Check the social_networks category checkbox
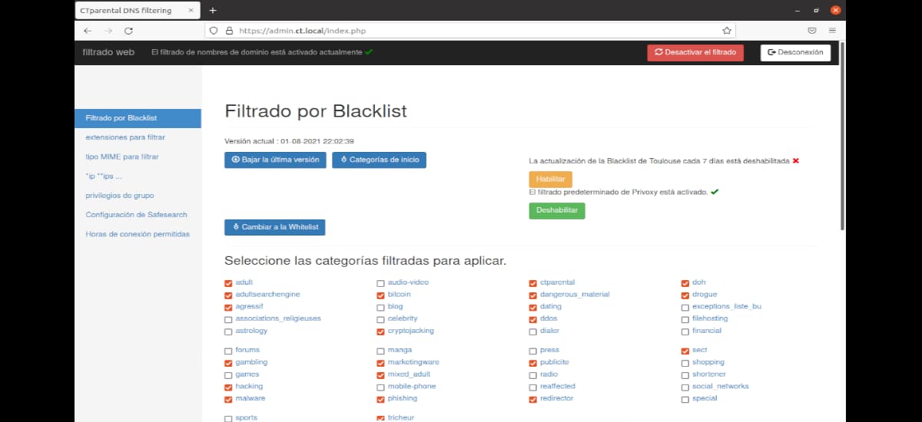 [685, 387]
